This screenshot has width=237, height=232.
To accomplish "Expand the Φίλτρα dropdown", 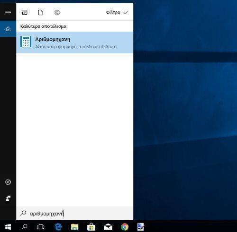I will (x=117, y=12).
